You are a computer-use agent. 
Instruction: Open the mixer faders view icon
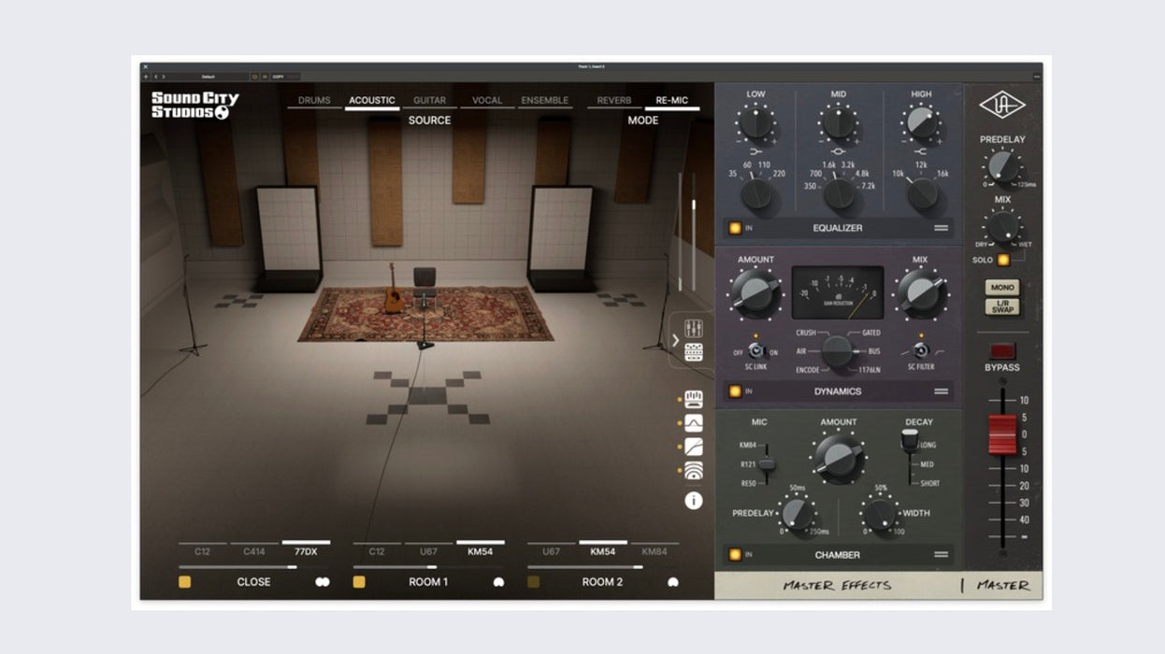(x=694, y=328)
